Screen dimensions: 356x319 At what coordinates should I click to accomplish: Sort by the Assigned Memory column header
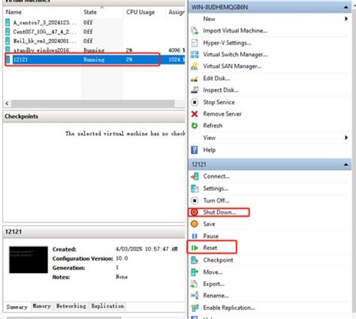click(x=177, y=12)
